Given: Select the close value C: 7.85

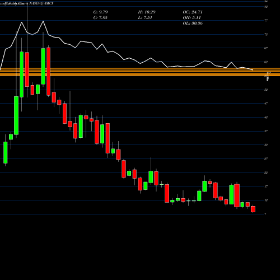Looking at the screenshot, I should tap(100, 18).
